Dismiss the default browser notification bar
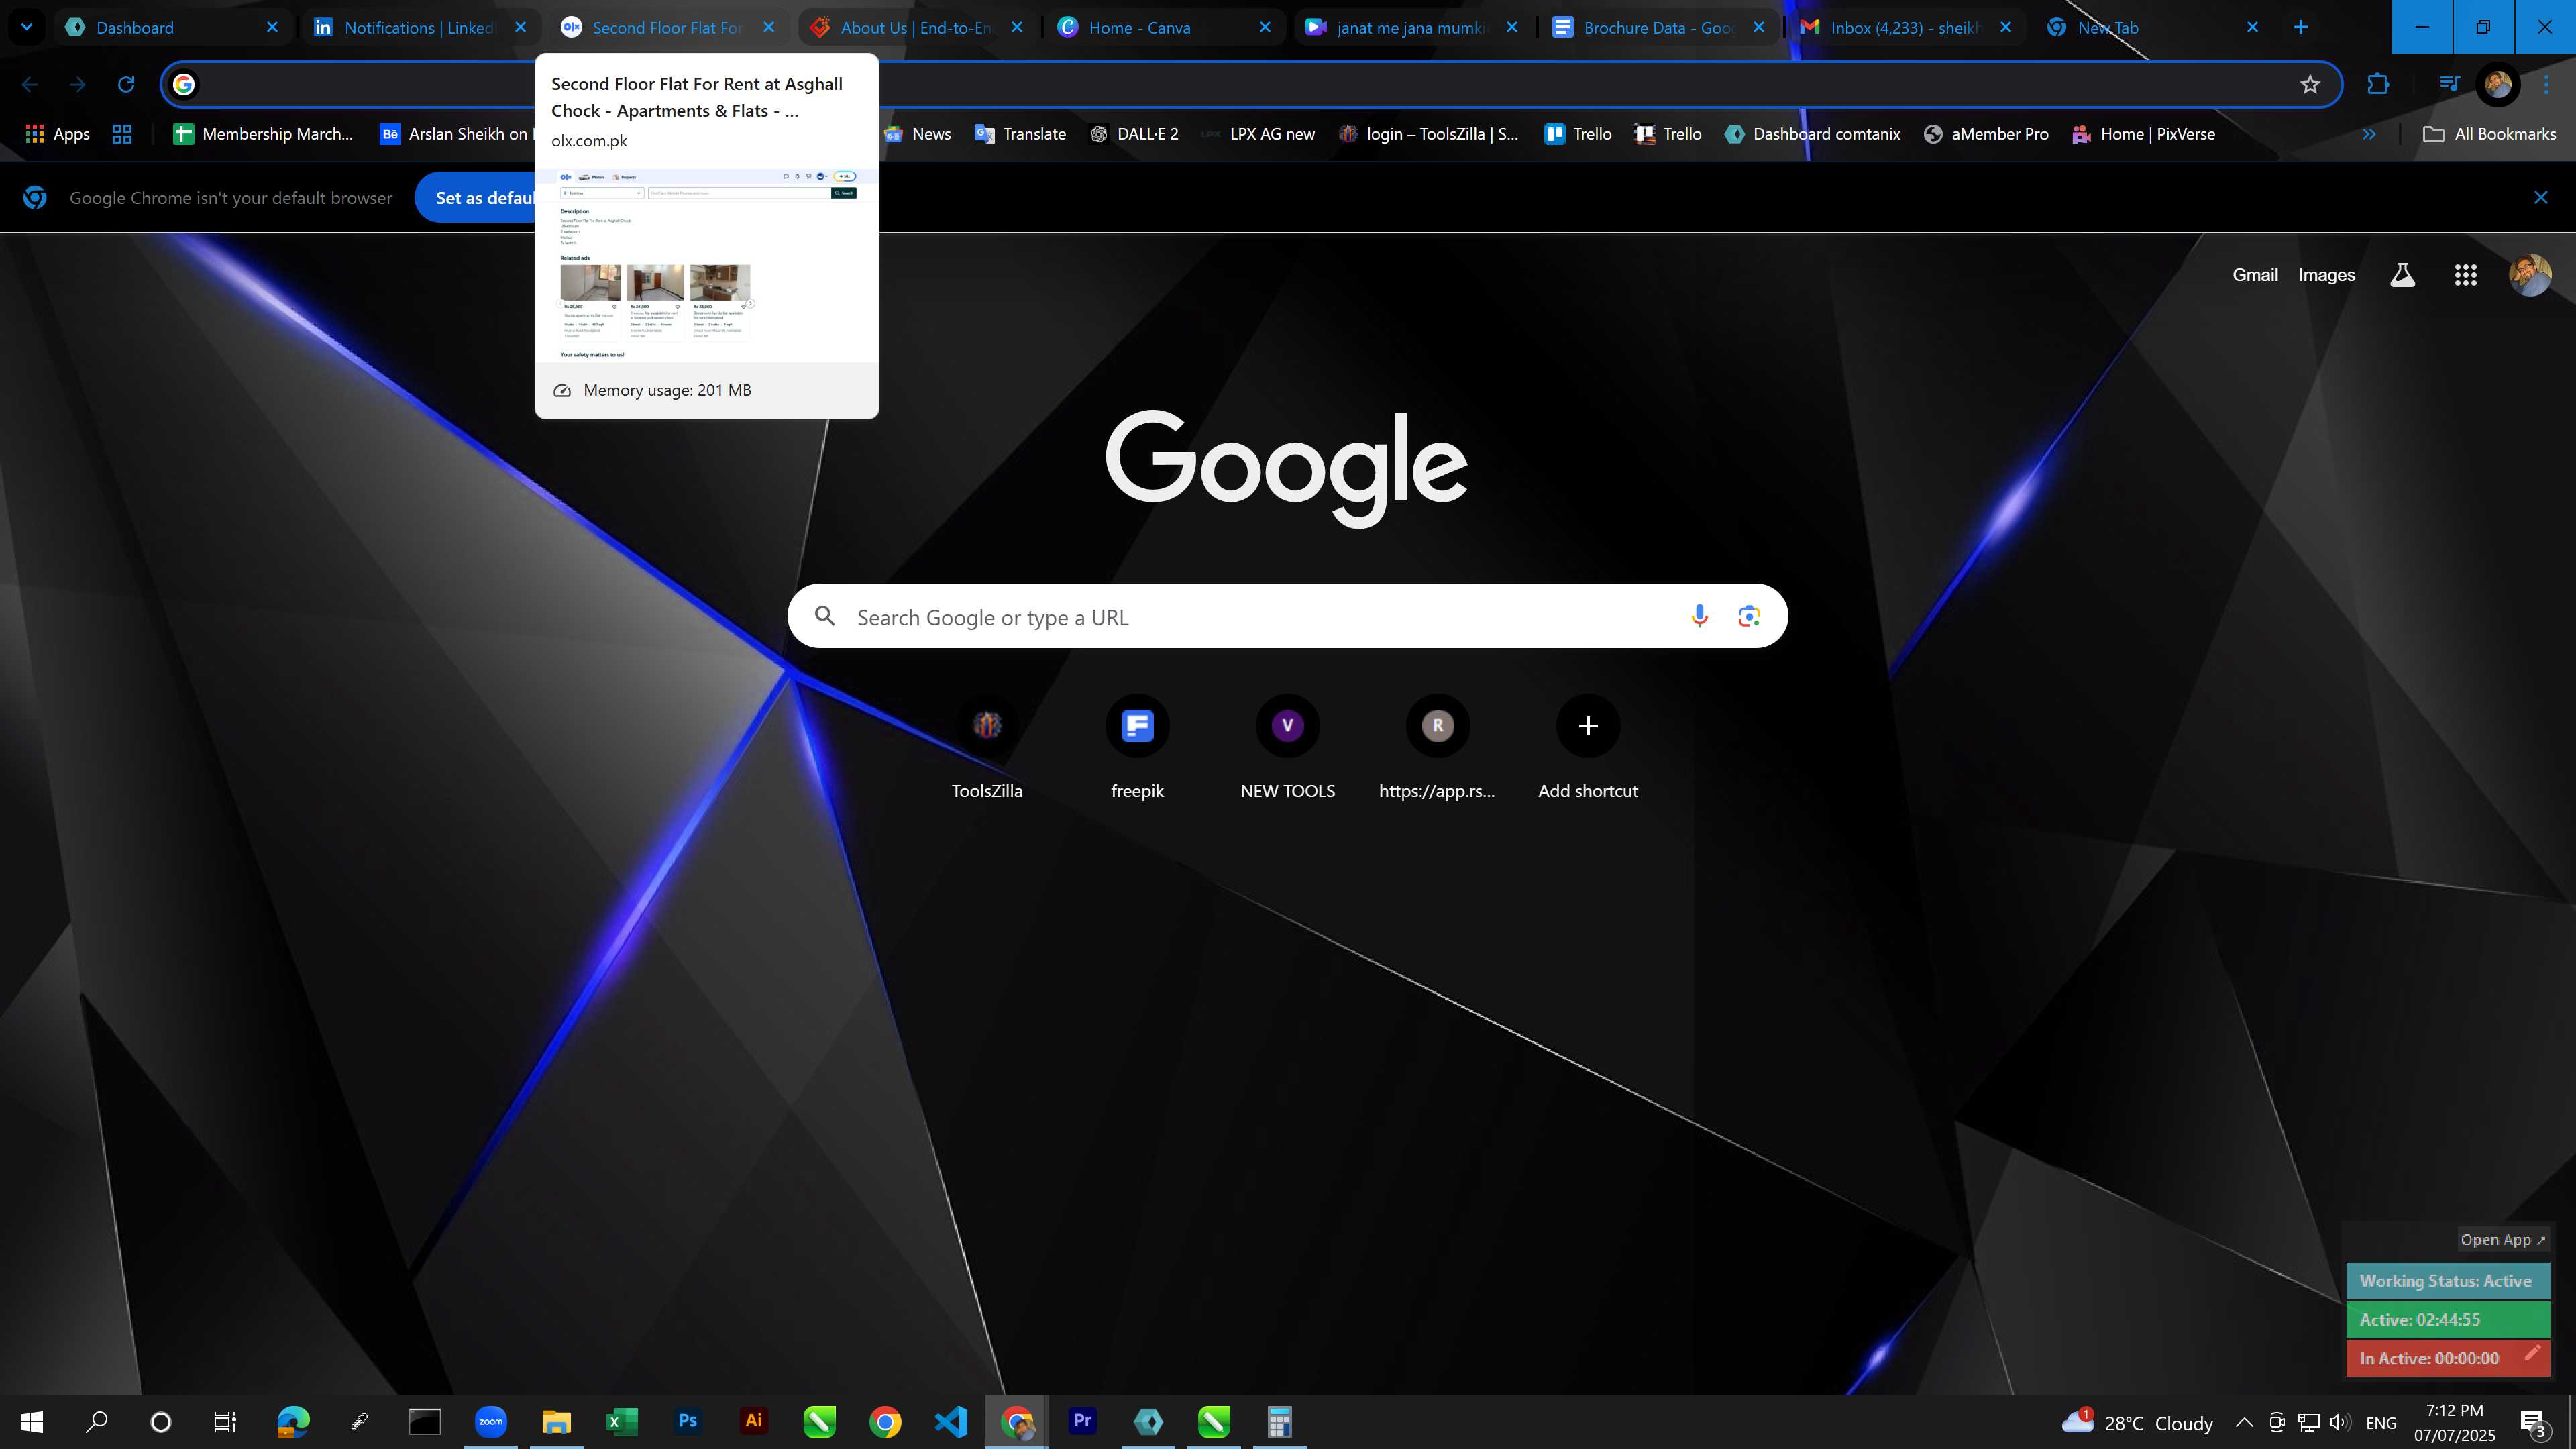The width and height of the screenshot is (2576, 1449). click(x=2540, y=197)
